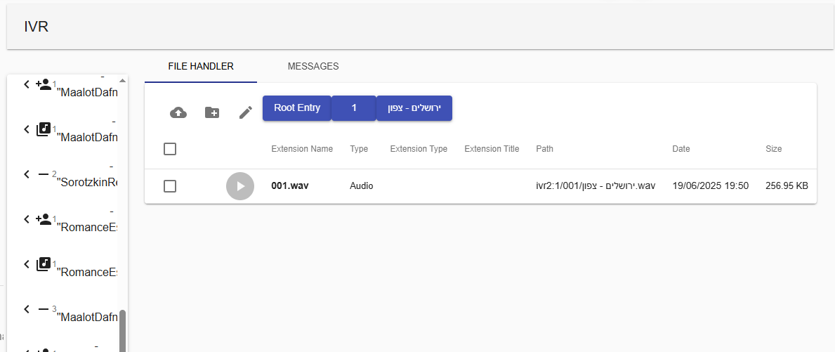The image size is (835, 352).
Task: Click the create new folder icon
Action: (212, 112)
